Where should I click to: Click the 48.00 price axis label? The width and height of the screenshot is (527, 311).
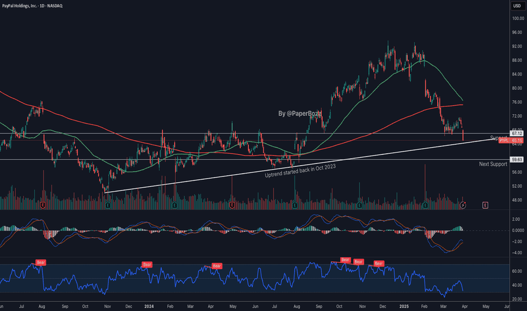coord(517,200)
